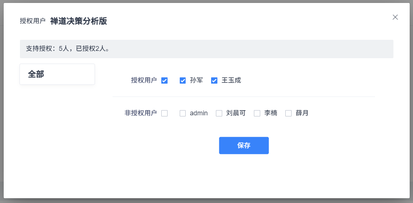Viewport: 413px width, 203px height.
Task: Click the 王玉成 name text
Action: (231, 80)
